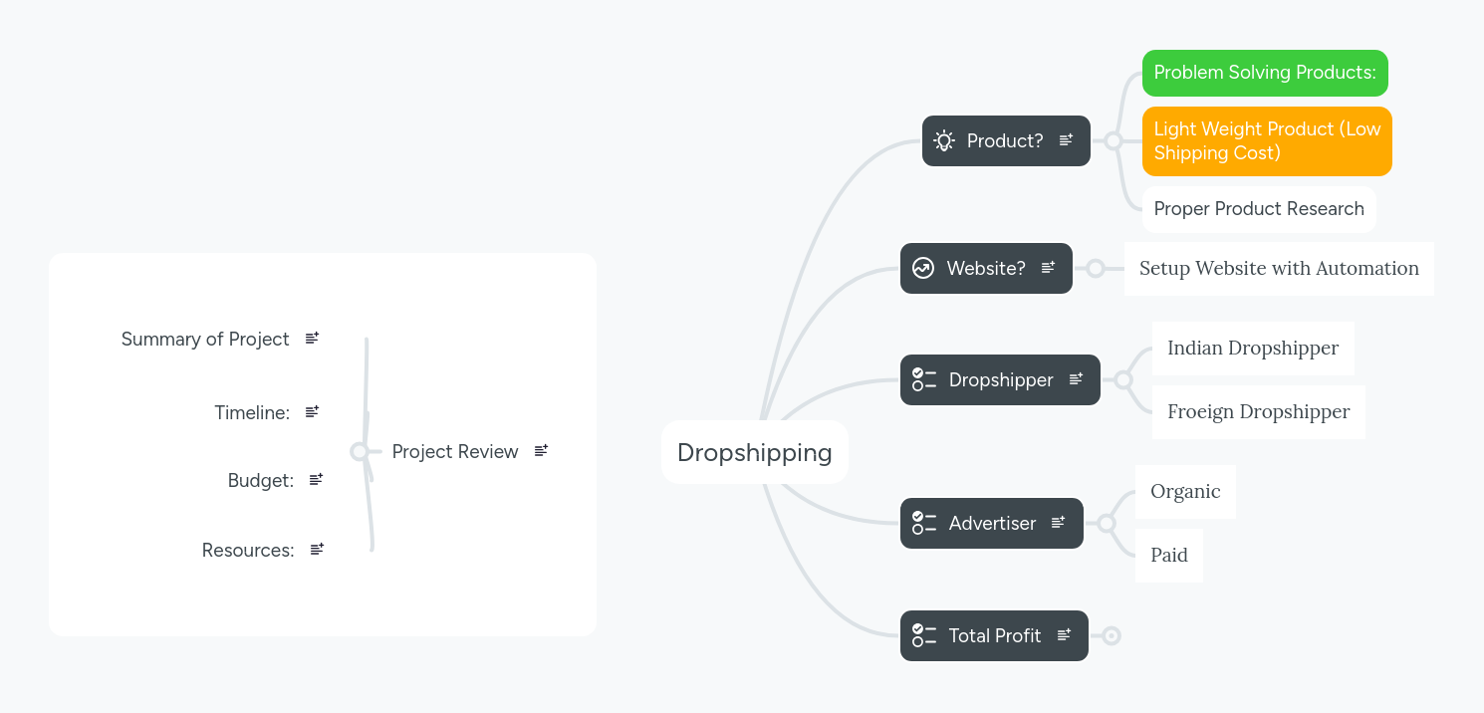The image size is (1484, 713).
Task: Open the note icon next to Project Review
Action: click(541, 450)
